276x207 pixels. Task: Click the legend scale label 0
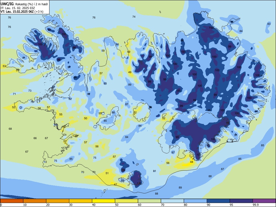click(1, 205)
